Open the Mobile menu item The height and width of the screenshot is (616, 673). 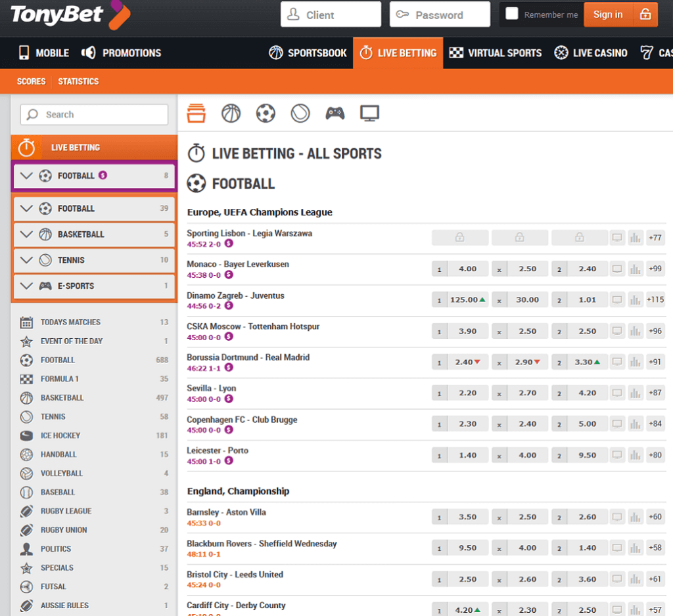pyautogui.click(x=44, y=53)
